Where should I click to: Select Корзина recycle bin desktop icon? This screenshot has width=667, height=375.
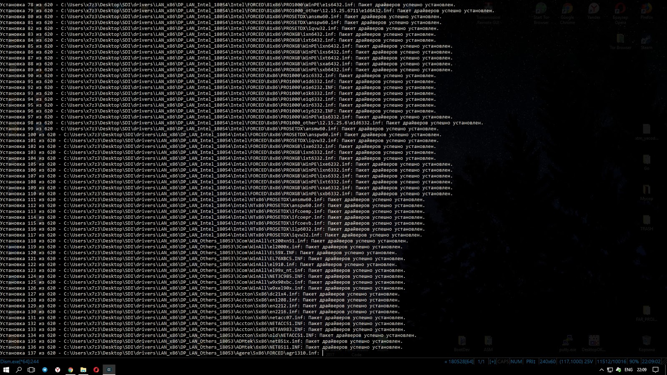[x=647, y=344]
